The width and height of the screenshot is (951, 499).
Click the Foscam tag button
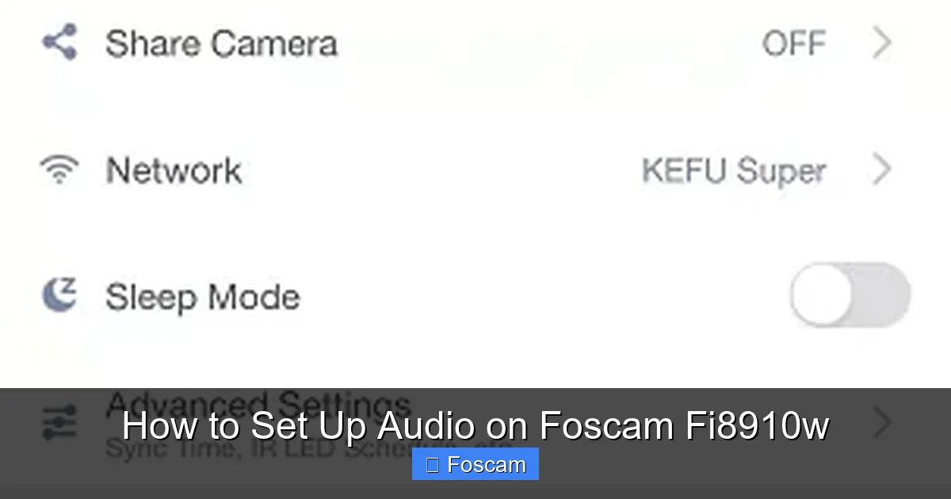(x=475, y=464)
